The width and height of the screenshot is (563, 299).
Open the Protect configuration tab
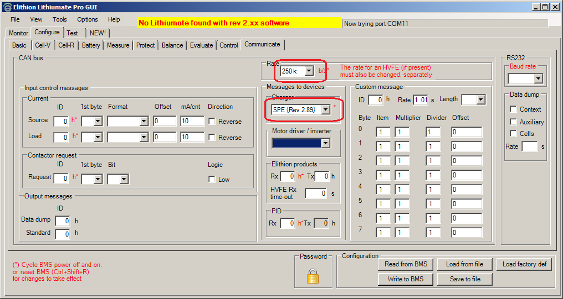tap(145, 45)
